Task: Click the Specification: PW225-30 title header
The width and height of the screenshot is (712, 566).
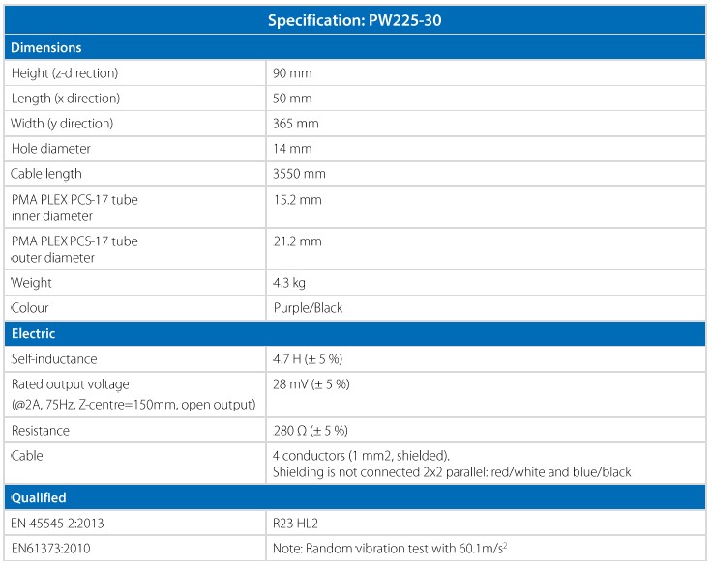Action: pyautogui.click(x=355, y=20)
